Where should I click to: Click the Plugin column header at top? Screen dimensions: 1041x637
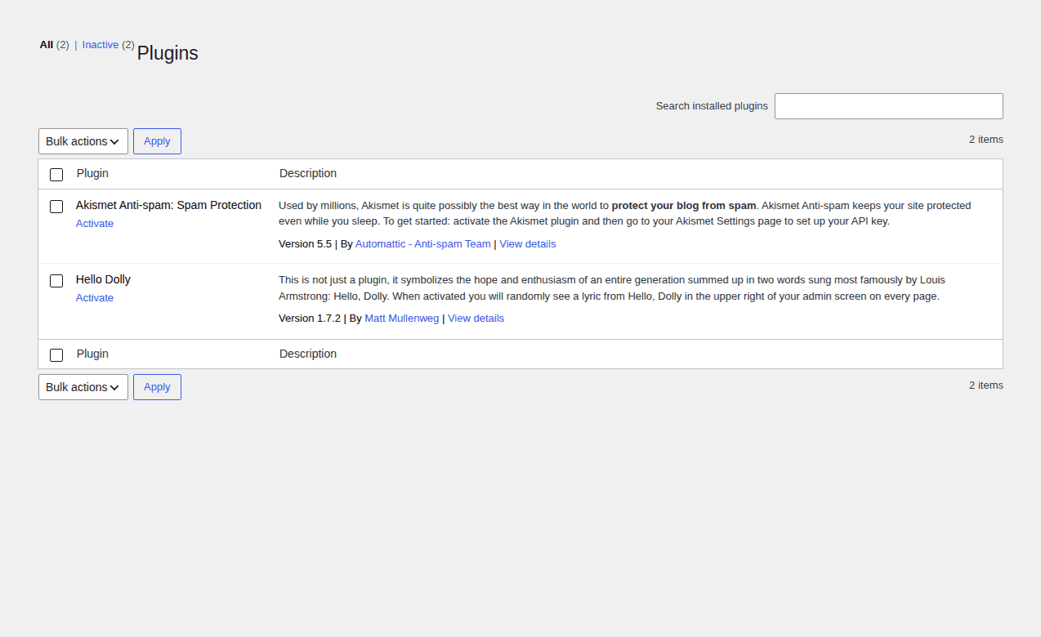[92, 173]
